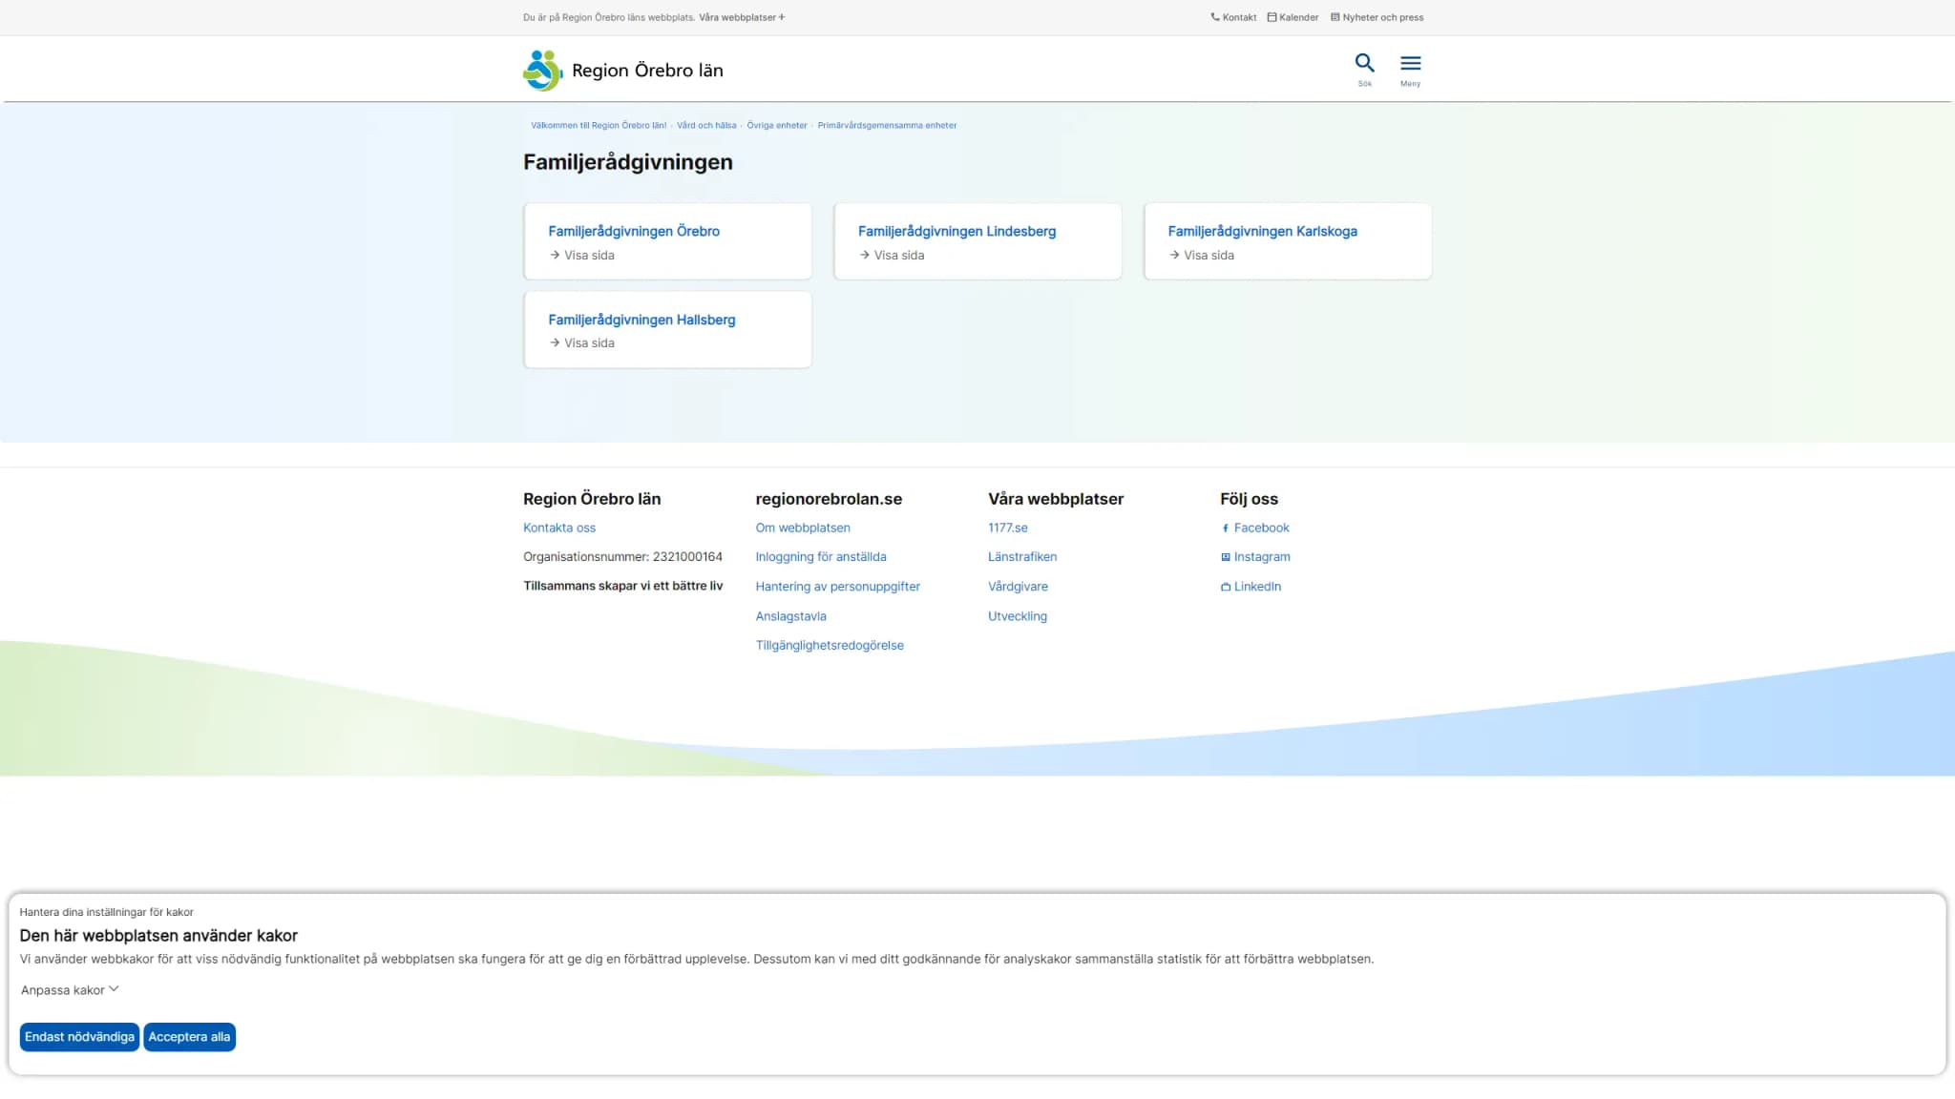Click the Instagram icon in footer
Image resolution: width=1955 pixels, height=1099 pixels.
point(1226,557)
